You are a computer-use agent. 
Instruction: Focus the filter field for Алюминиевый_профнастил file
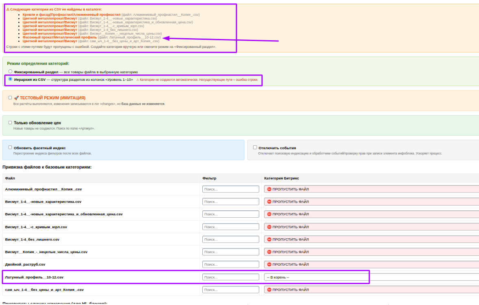click(x=230, y=189)
